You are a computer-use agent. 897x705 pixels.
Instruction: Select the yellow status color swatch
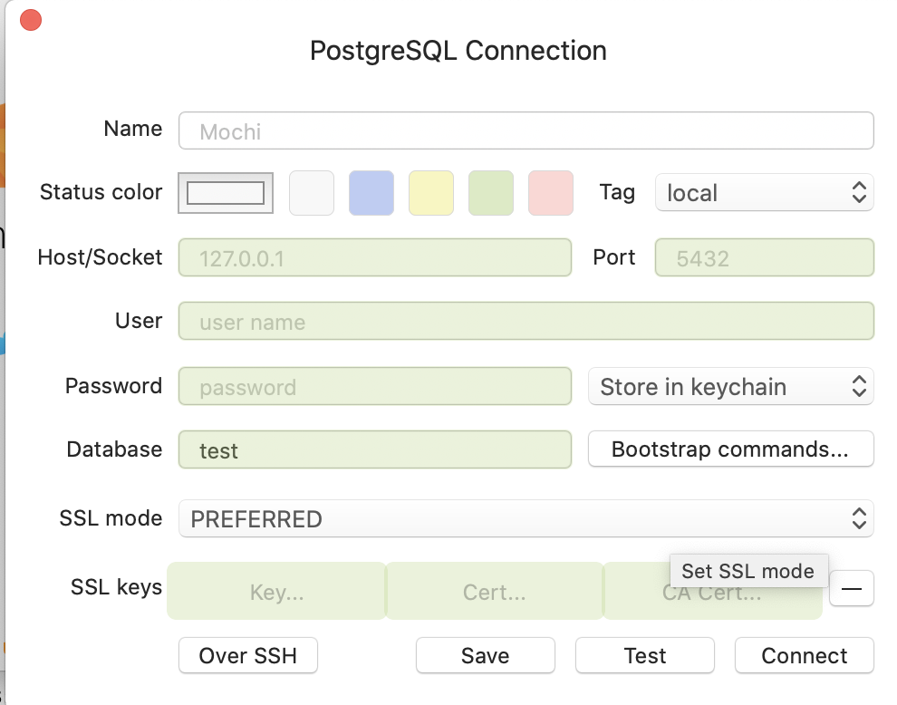(x=431, y=193)
